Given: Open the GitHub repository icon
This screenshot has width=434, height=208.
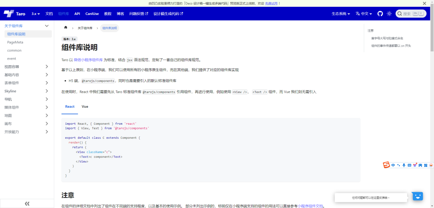Looking at the screenshot, I should (380, 14).
